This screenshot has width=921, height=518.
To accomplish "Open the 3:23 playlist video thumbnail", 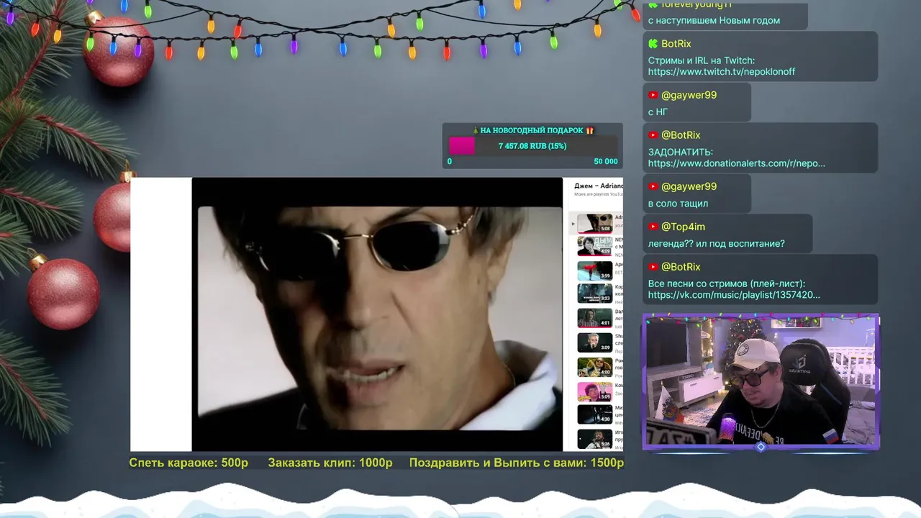I will pyautogui.click(x=594, y=294).
